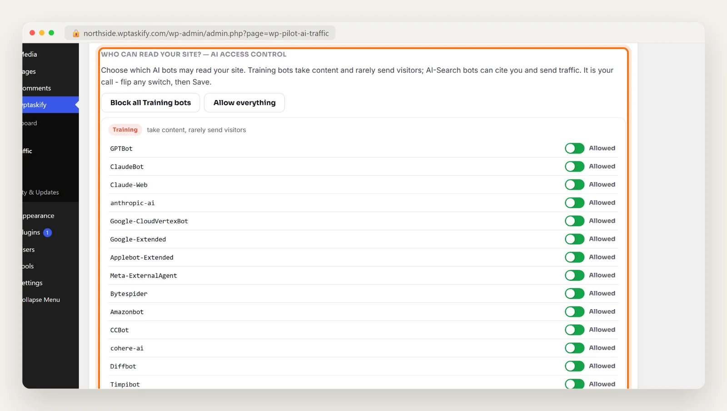The height and width of the screenshot is (411, 727).
Task: Click the Google-Extended bot name
Action: tap(138, 240)
